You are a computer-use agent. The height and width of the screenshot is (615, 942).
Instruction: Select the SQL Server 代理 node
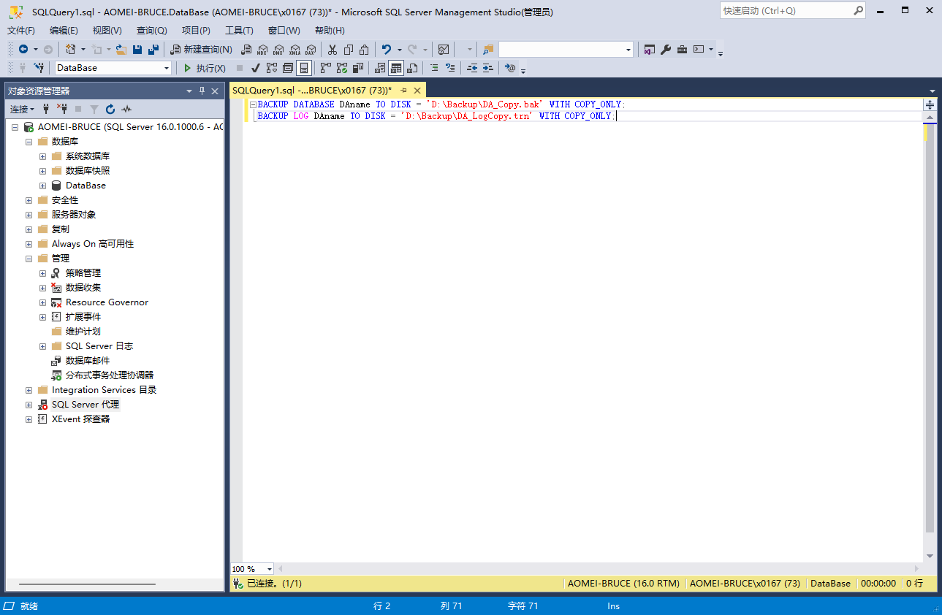(85, 405)
